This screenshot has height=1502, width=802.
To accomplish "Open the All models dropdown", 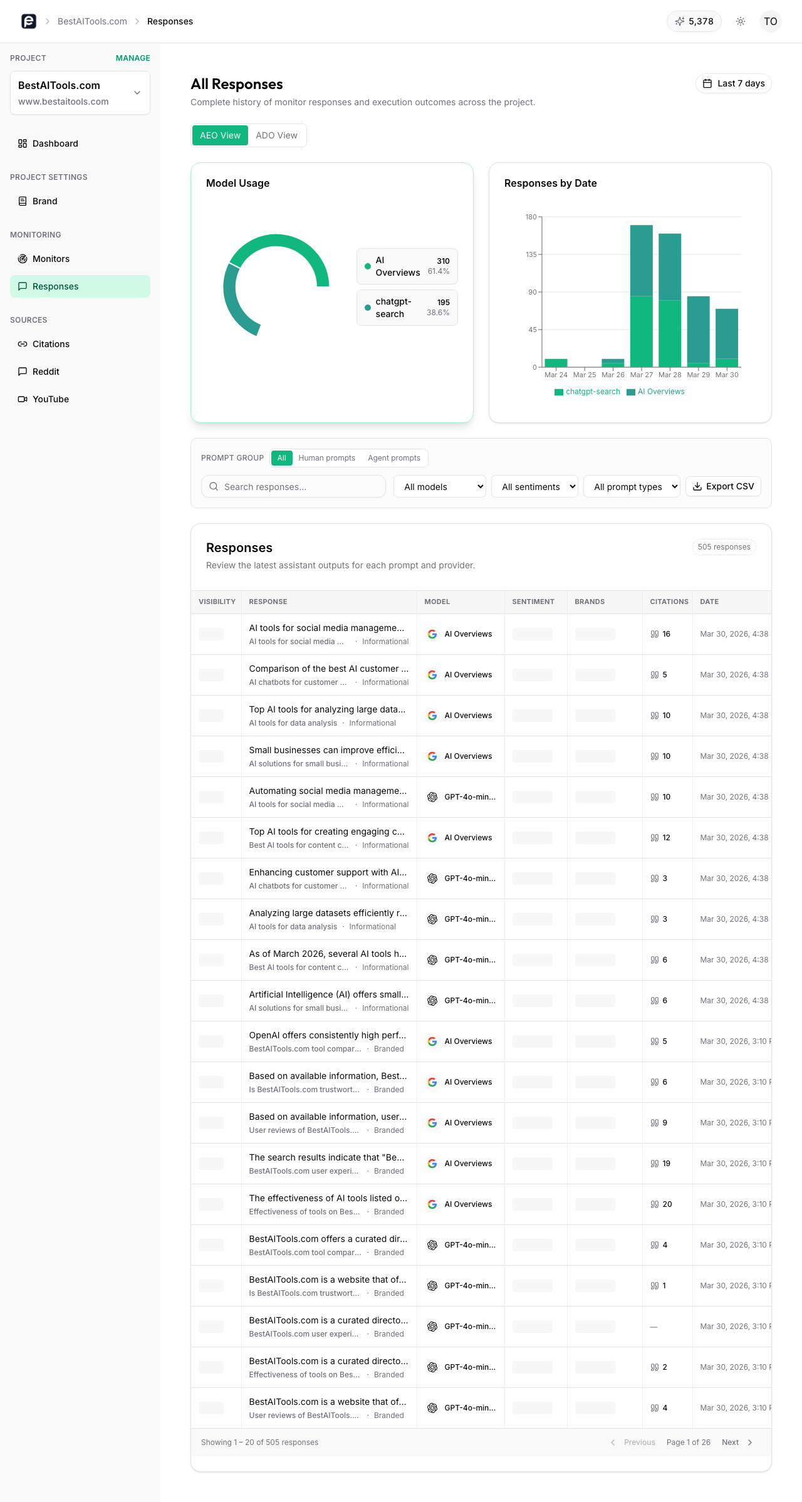I will [440, 486].
